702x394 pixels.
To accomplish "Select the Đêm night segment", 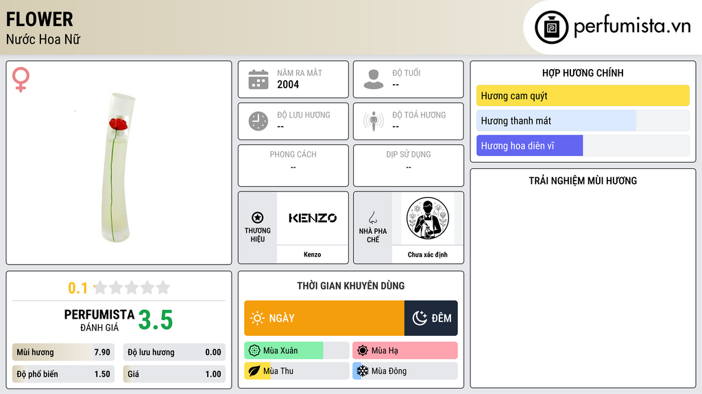I will pos(431,318).
